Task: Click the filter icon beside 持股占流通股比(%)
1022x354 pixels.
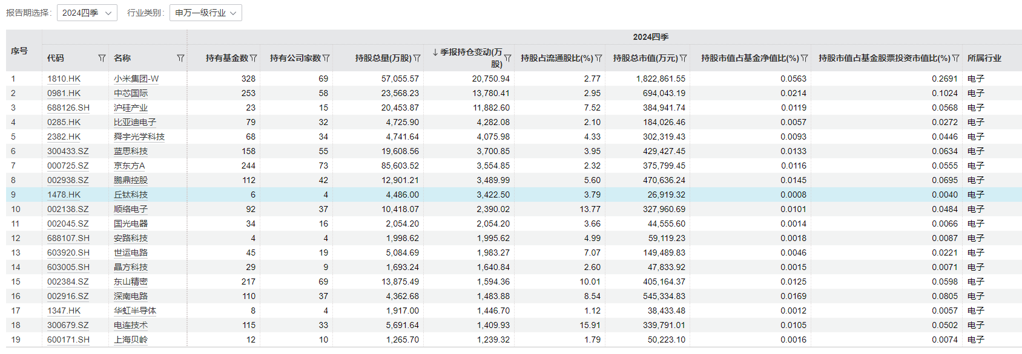Action: point(598,58)
